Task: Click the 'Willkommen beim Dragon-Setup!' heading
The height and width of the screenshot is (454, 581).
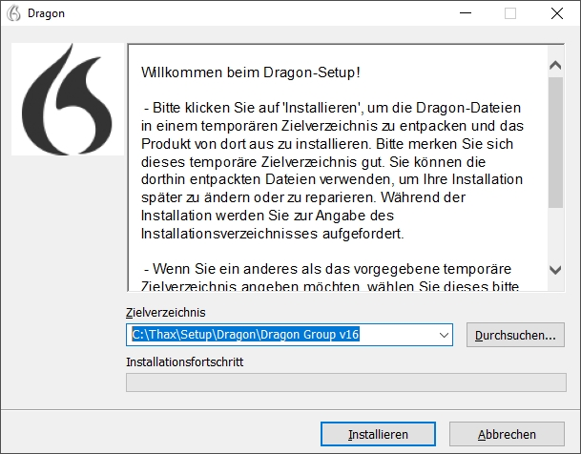Action: click(251, 72)
